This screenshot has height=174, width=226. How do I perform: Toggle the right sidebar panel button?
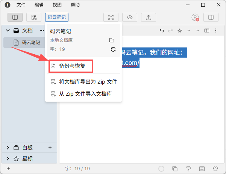211,17
